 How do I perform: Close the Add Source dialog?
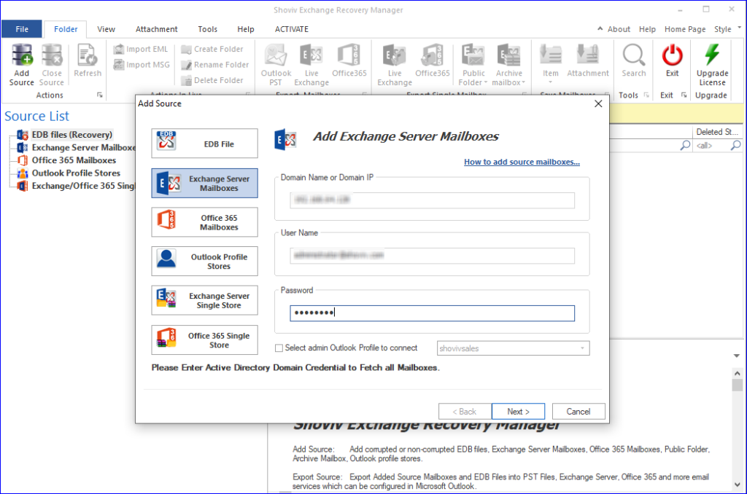coord(598,103)
